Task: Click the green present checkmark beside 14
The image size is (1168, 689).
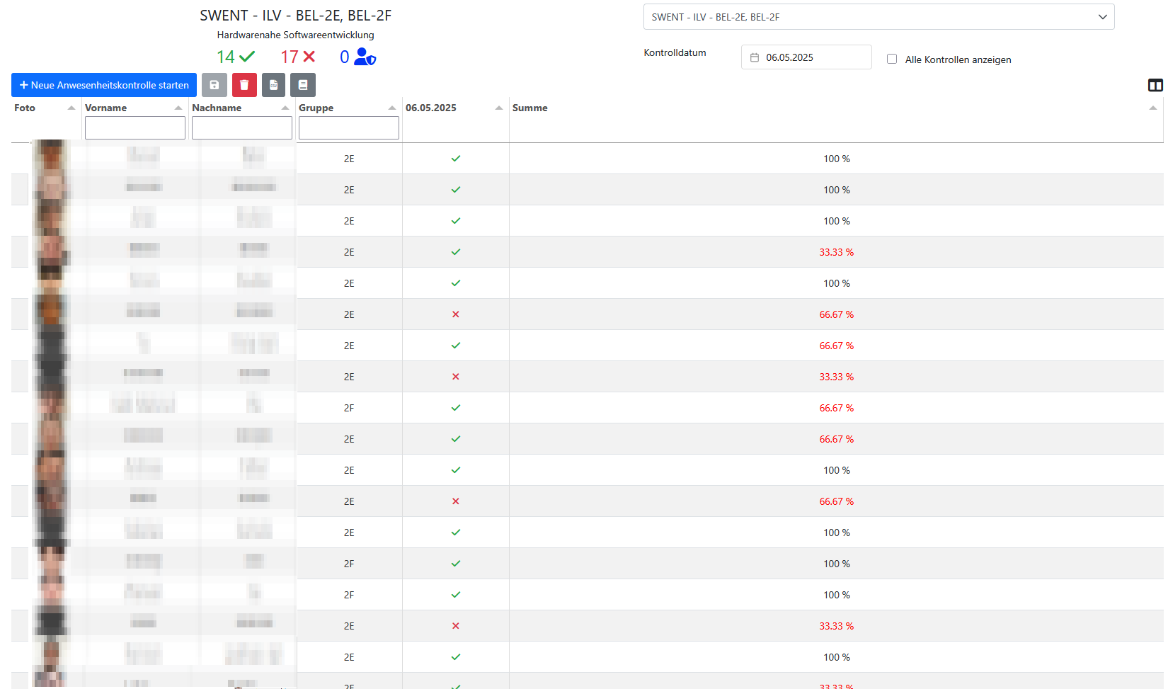Action: click(247, 57)
